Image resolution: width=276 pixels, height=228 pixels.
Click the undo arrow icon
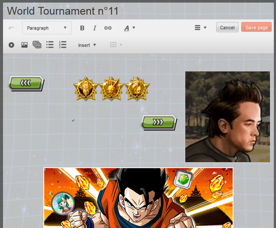(x=11, y=28)
